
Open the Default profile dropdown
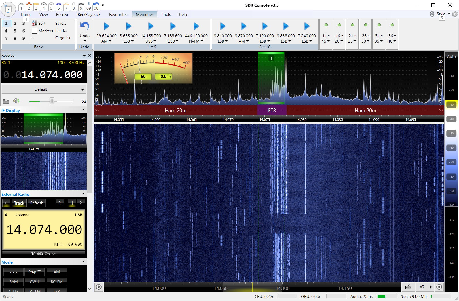[44, 89]
